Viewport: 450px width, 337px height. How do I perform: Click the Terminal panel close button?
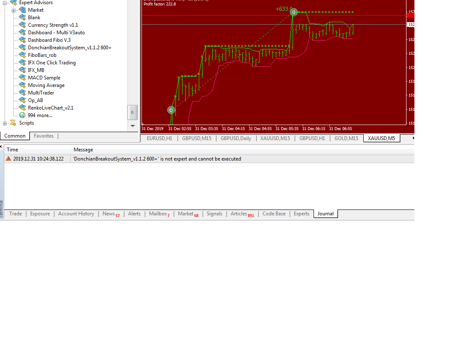pyautogui.click(x=1, y=147)
